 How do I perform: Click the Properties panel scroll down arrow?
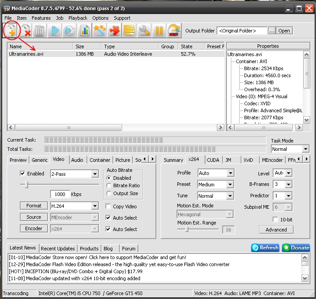(306, 120)
